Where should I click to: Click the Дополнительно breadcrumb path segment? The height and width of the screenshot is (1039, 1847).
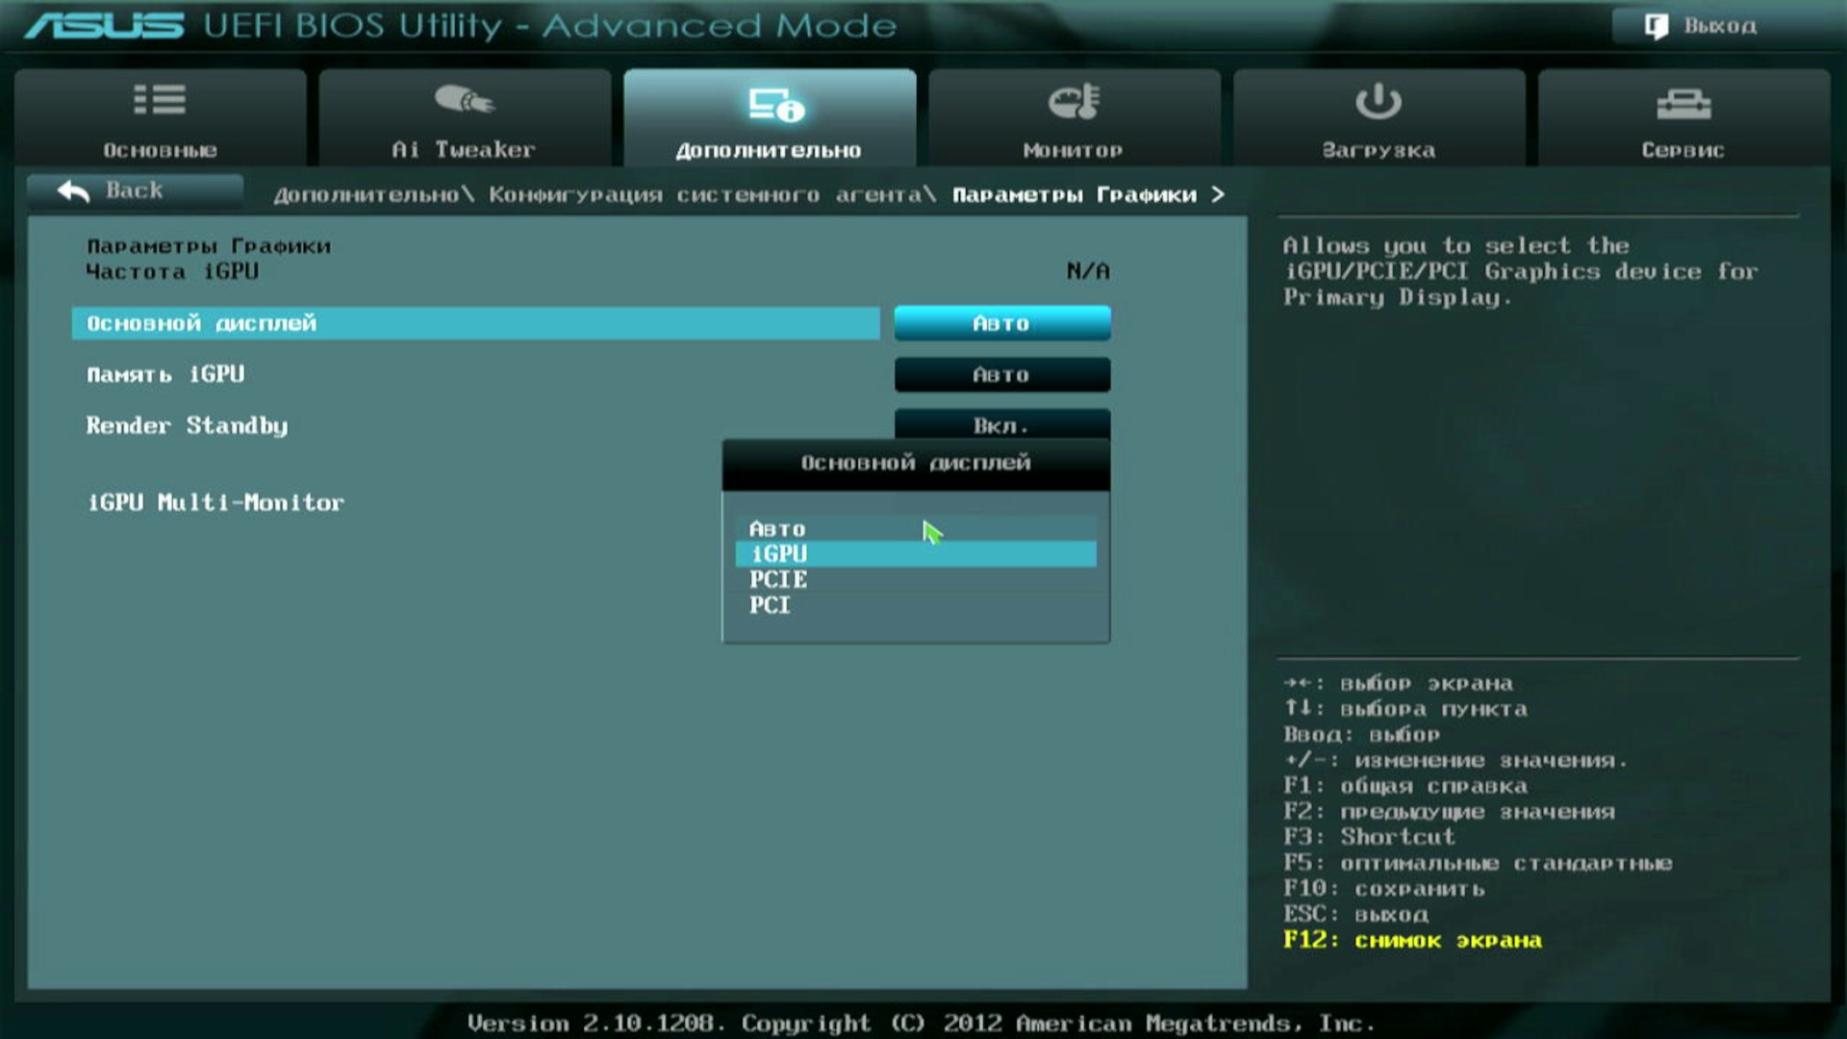(367, 195)
